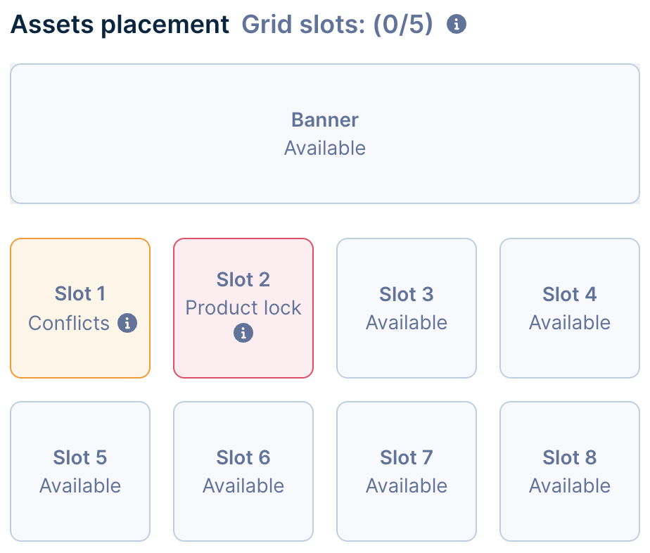Viewport: 650px width, 553px height.
Task: Click the info icon beside Grid slots counter
Action: pyautogui.click(x=457, y=25)
